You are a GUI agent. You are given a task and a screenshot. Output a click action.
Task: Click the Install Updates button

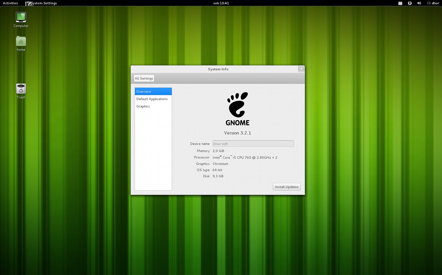[287, 187]
